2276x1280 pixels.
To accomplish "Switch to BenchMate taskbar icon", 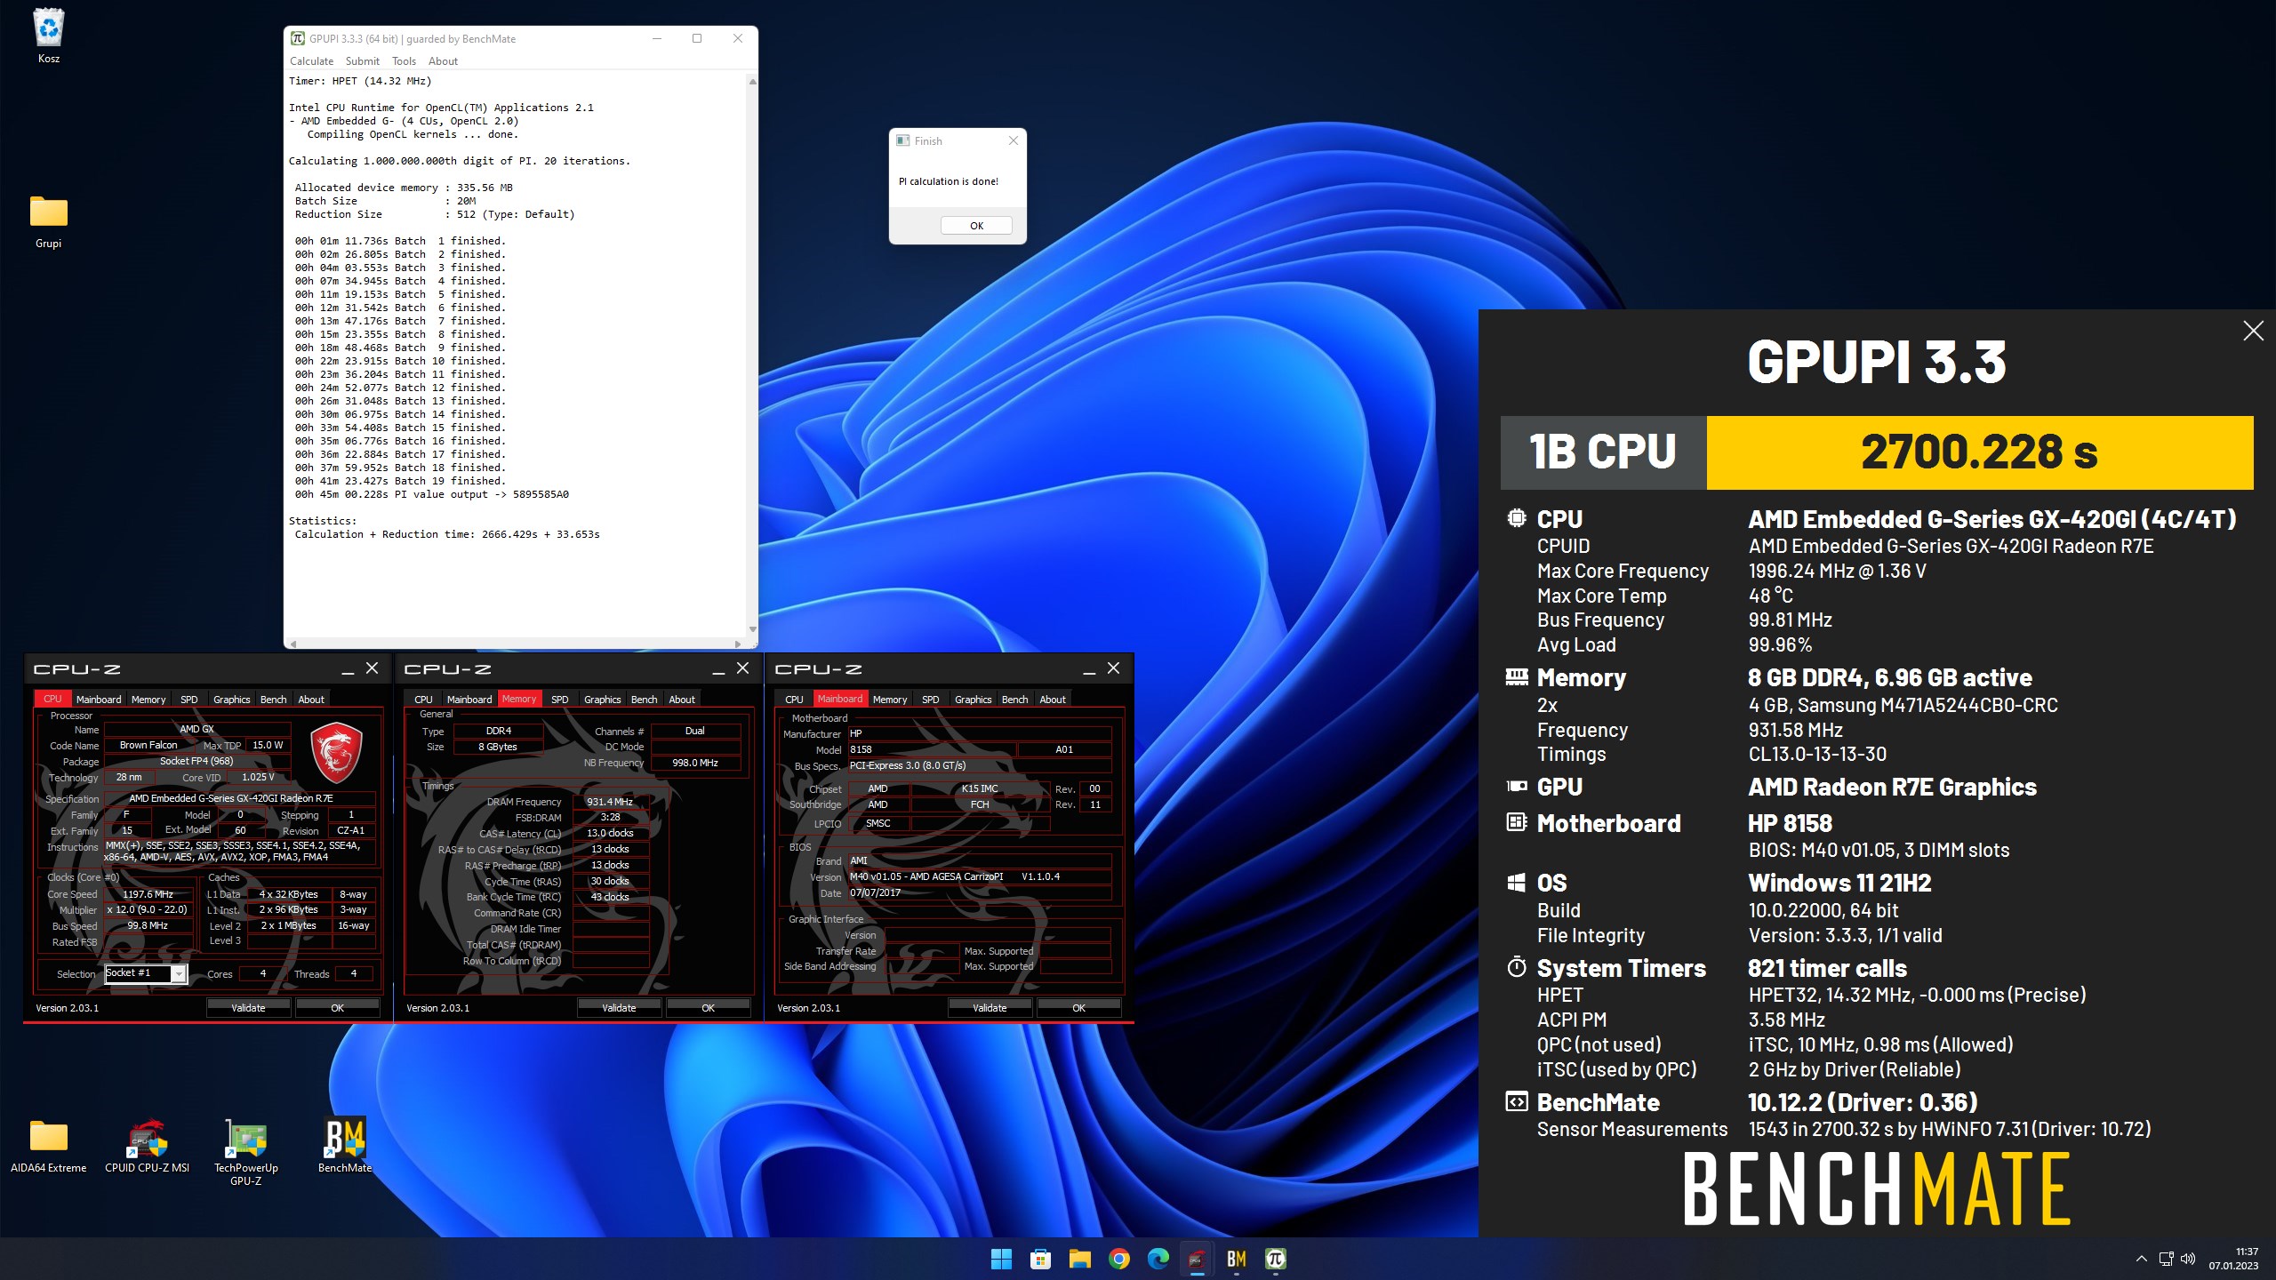I will pyautogui.click(x=1236, y=1259).
